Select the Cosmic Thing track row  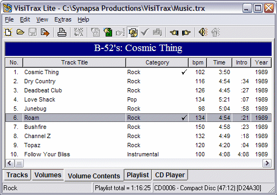[x=138, y=72]
